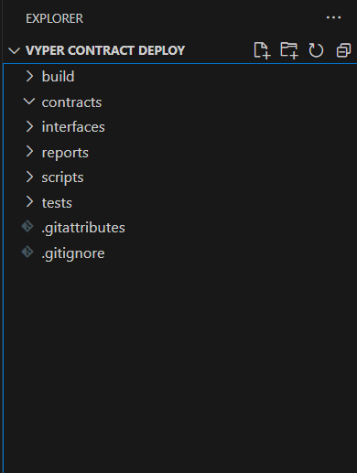Open the .gitattributes file
This screenshot has height=473, width=357.
83,229
